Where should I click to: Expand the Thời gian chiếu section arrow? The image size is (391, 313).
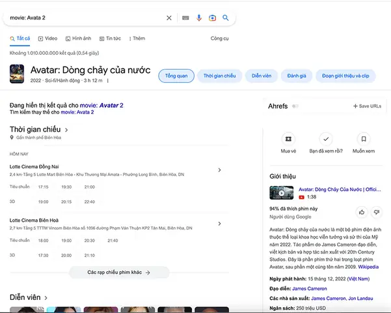coord(66,130)
